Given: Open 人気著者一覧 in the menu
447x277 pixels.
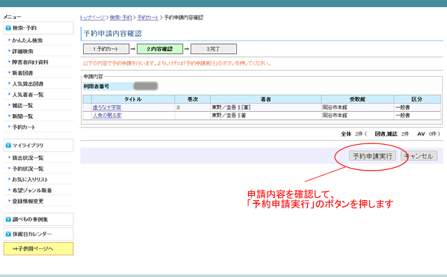Looking at the screenshot, I should tap(28, 94).
